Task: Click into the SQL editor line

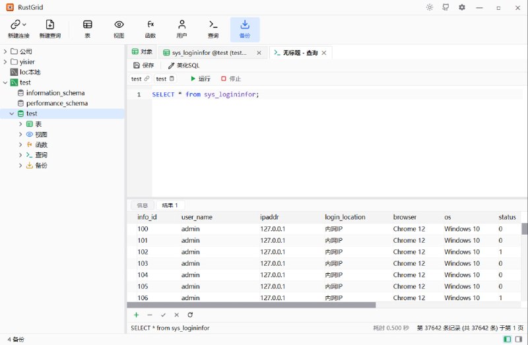Action: (x=337, y=94)
